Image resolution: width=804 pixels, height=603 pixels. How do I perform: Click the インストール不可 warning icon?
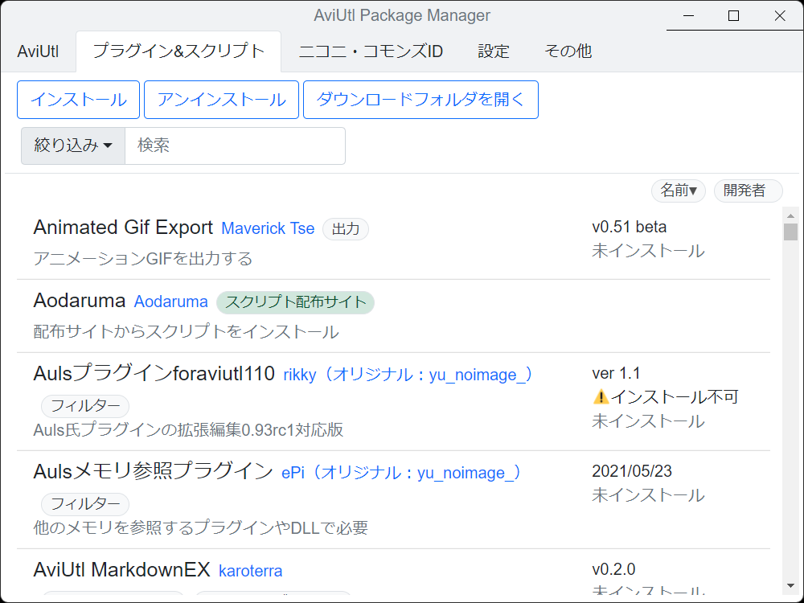point(601,397)
